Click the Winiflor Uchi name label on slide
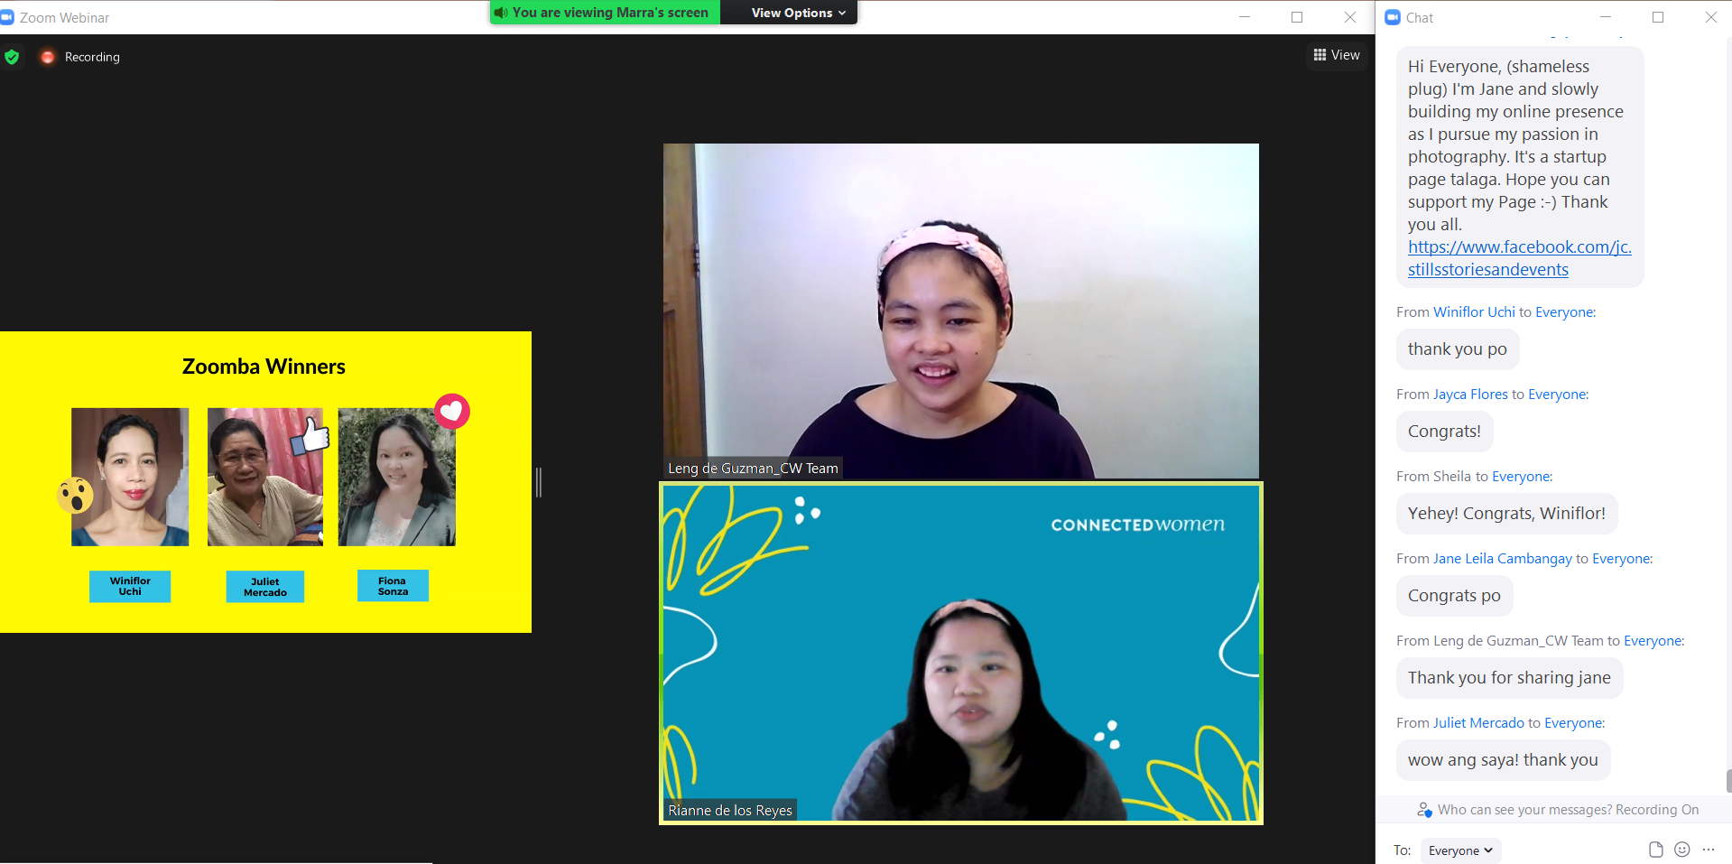The width and height of the screenshot is (1732, 864). (x=130, y=587)
